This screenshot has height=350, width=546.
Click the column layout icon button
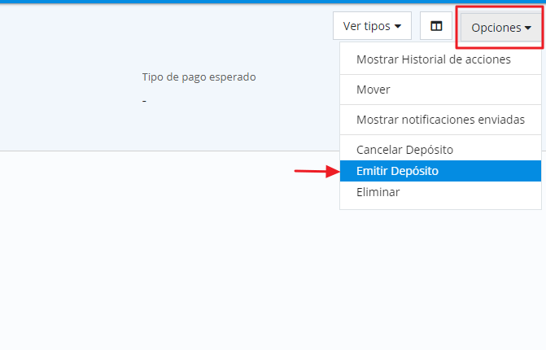[x=436, y=26]
